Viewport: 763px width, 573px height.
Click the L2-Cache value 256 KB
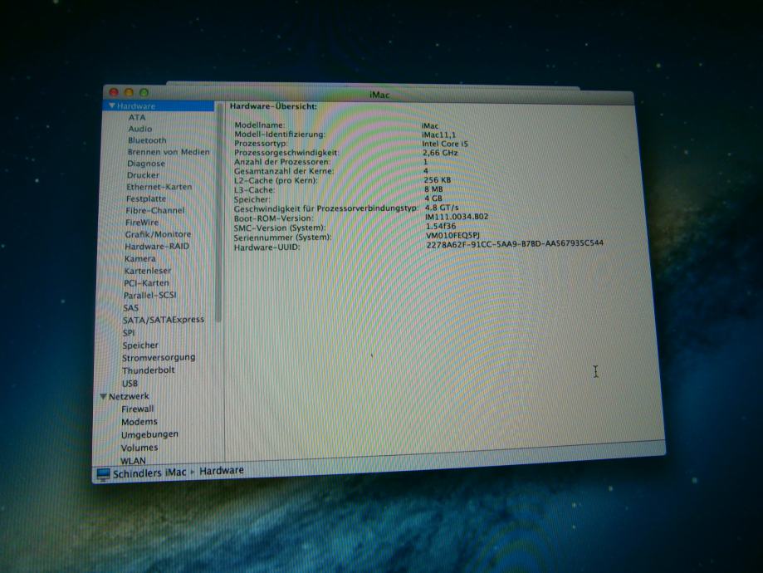[437, 180]
